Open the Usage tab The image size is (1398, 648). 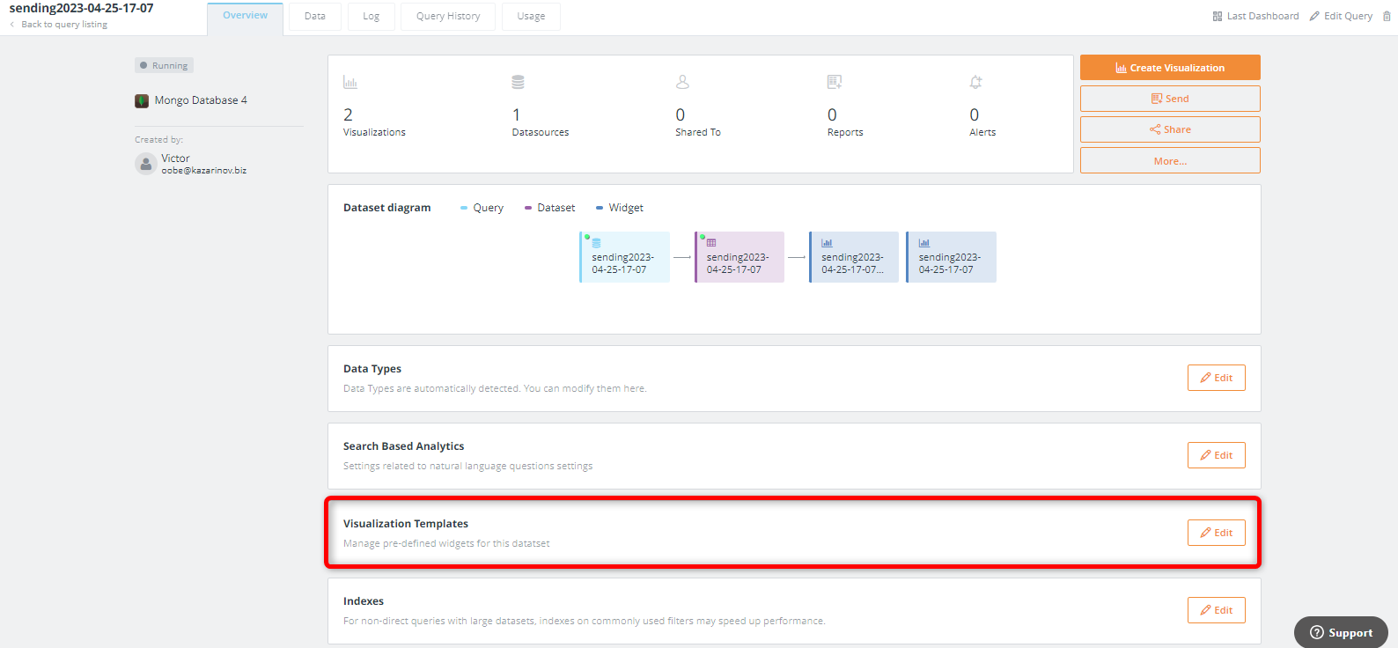(531, 16)
